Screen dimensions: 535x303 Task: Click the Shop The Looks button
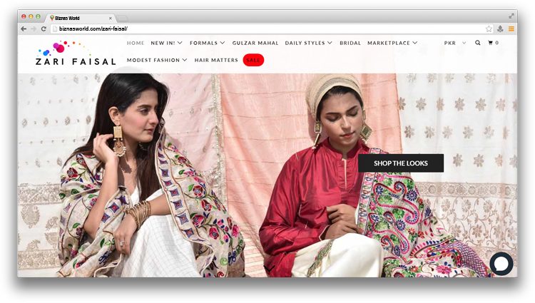click(401, 163)
